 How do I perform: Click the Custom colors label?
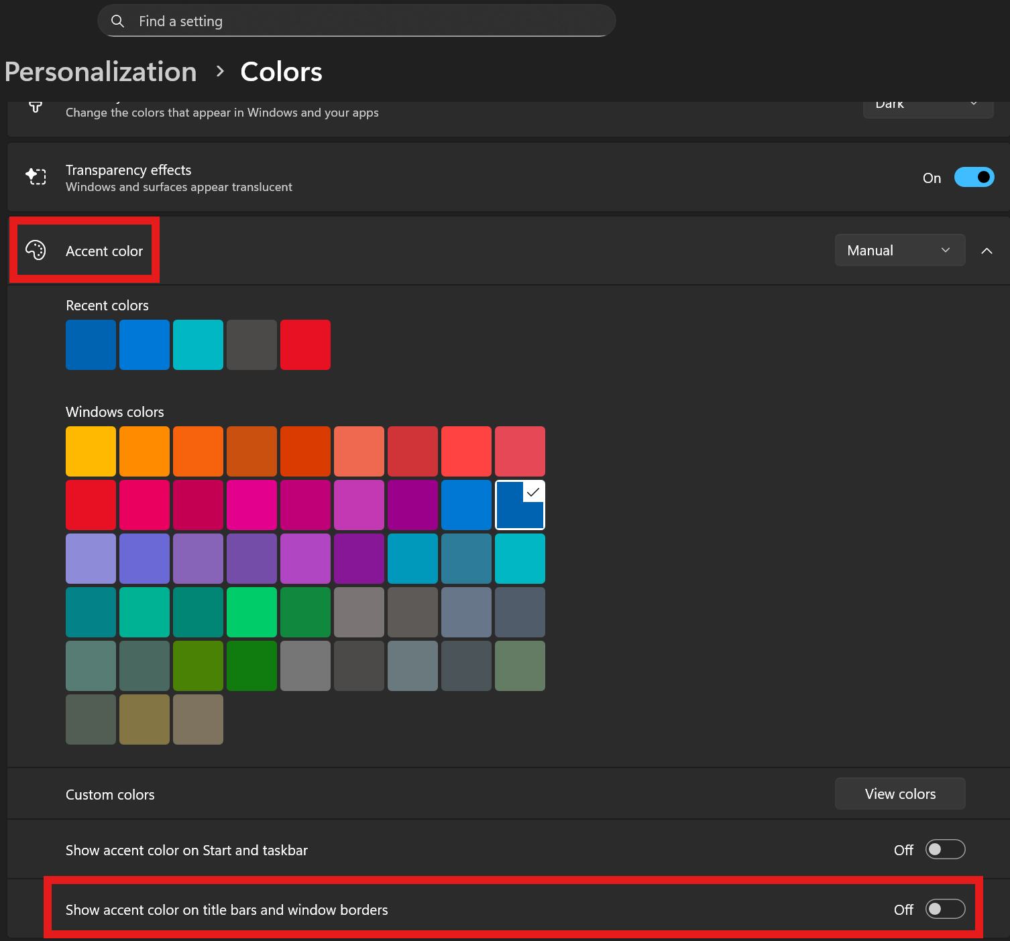click(x=110, y=795)
